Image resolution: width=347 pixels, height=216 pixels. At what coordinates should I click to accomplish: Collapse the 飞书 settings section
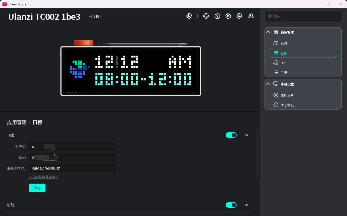246,135
